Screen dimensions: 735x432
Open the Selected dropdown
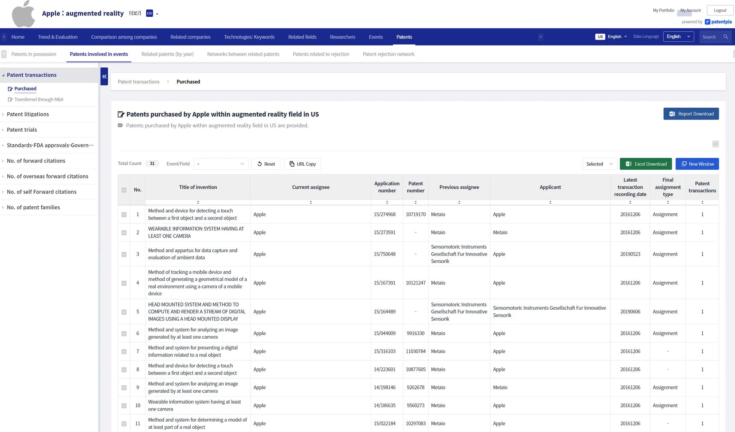click(x=599, y=164)
